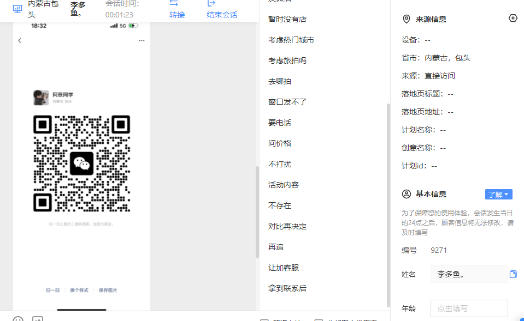Click the monitor icon beside 内蒙古包头

point(17,9)
